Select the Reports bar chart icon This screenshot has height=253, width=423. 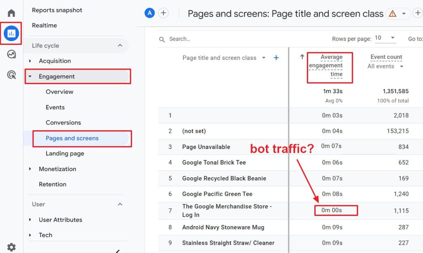pos(12,33)
